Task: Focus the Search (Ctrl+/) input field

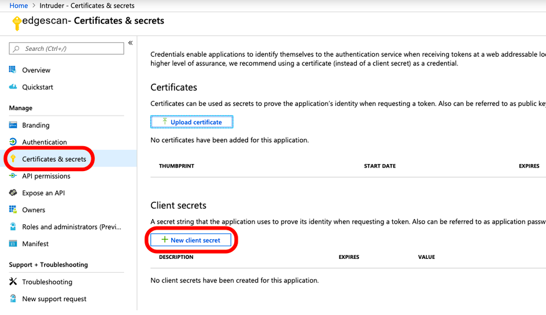Action: coord(67,49)
